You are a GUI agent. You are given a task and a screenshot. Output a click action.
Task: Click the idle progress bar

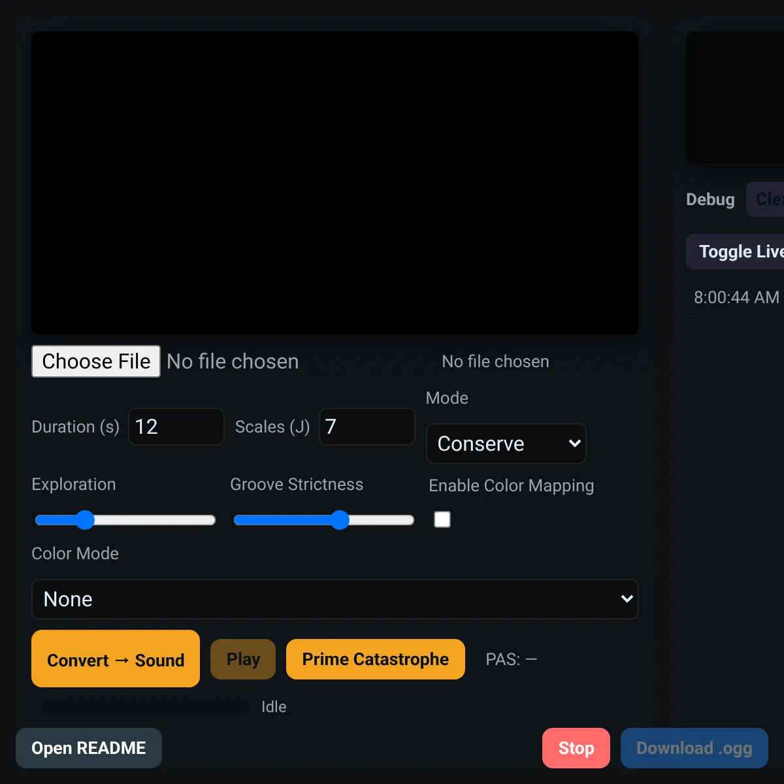pyautogui.click(x=145, y=707)
